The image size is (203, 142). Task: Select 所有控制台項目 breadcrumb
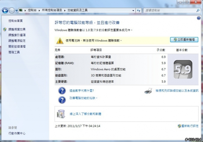(x=52, y=10)
